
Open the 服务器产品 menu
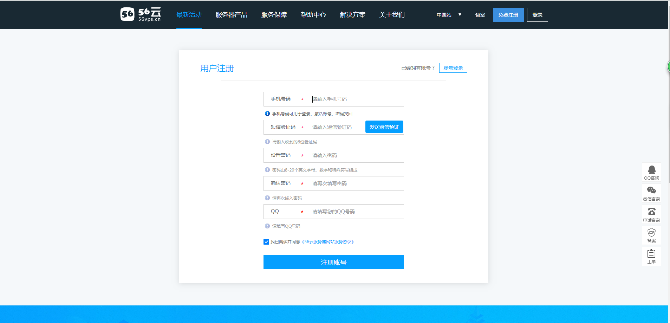[x=231, y=15]
